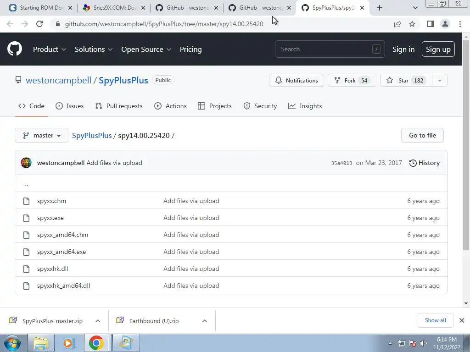This screenshot has width=470, height=352.
Task: Open the Pricing page
Action: (190, 49)
